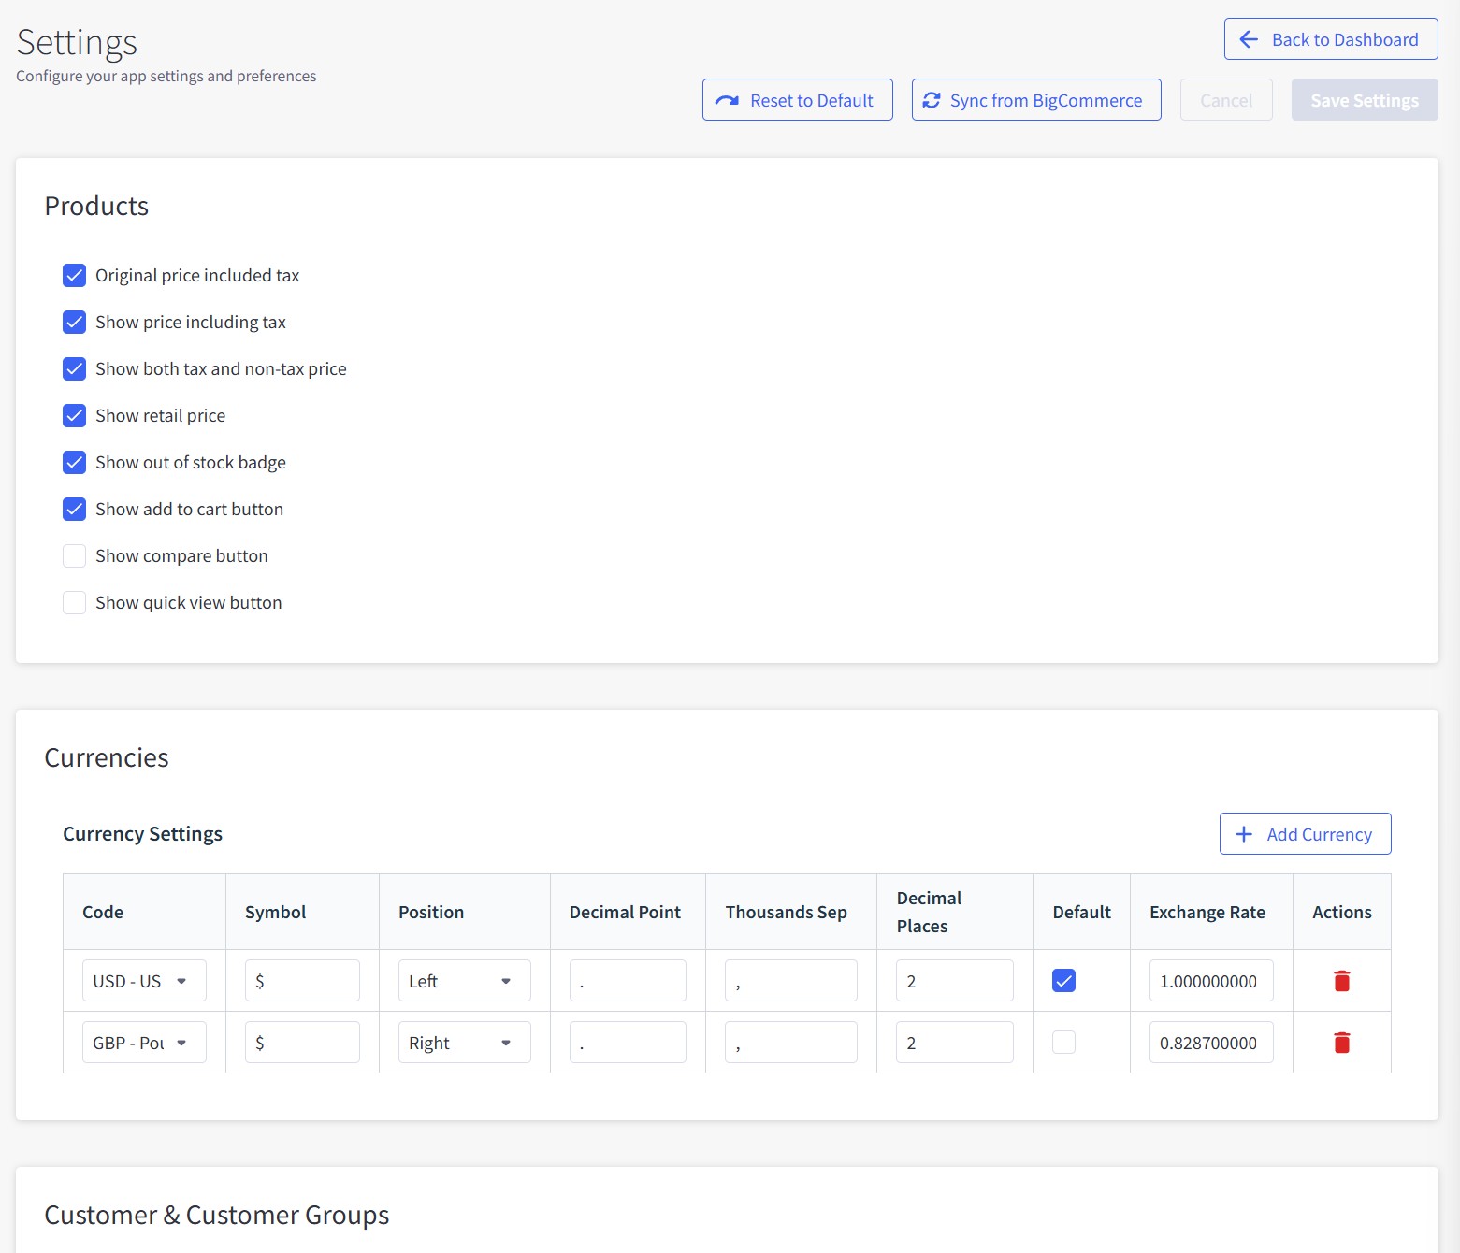Image resolution: width=1460 pixels, height=1253 pixels.
Task: Click the 1.000000000 exchange rate field
Action: (1211, 981)
